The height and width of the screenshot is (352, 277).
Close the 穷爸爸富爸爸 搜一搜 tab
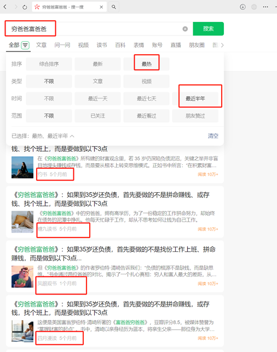click(x=101, y=7)
